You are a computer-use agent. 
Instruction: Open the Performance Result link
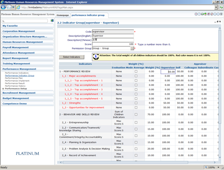tap(15, 83)
